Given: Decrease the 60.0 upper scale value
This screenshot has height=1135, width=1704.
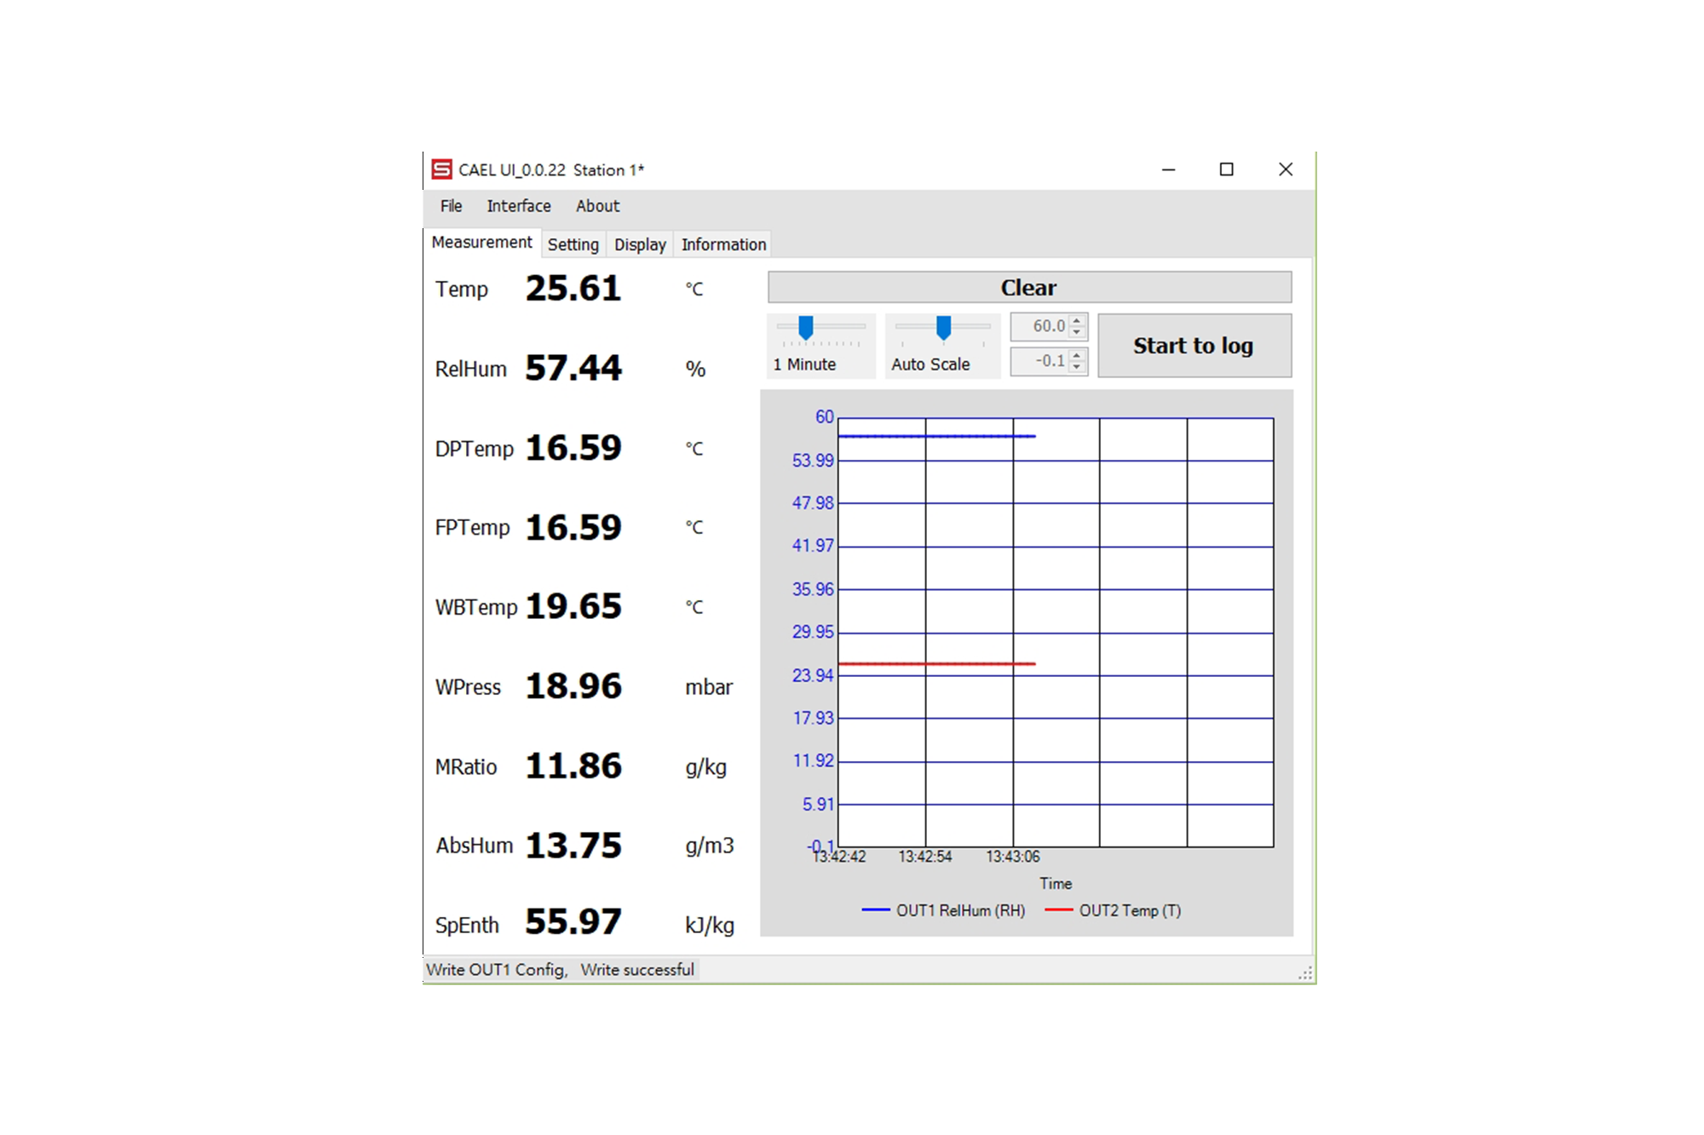Looking at the screenshot, I should click(1077, 332).
